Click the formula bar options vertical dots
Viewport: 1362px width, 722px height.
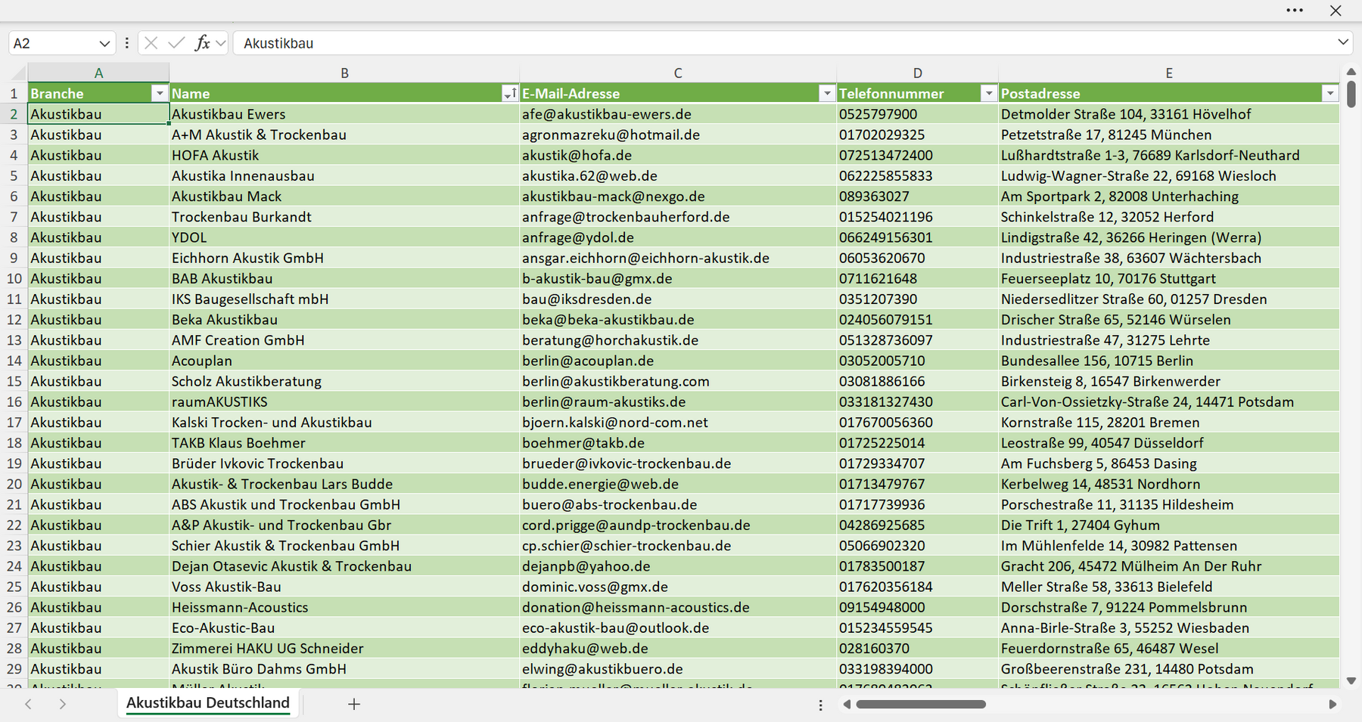click(x=127, y=43)
